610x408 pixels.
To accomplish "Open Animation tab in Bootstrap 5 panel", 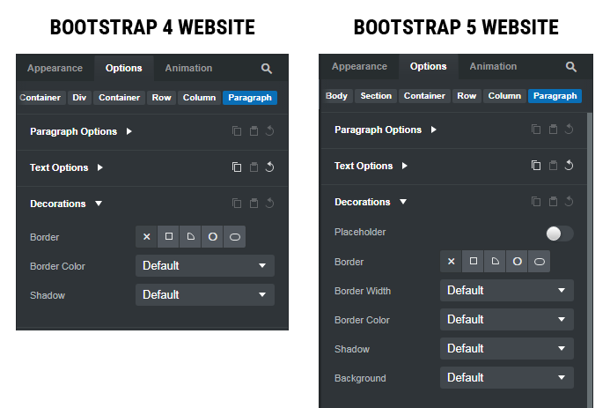I will point(493,67).
